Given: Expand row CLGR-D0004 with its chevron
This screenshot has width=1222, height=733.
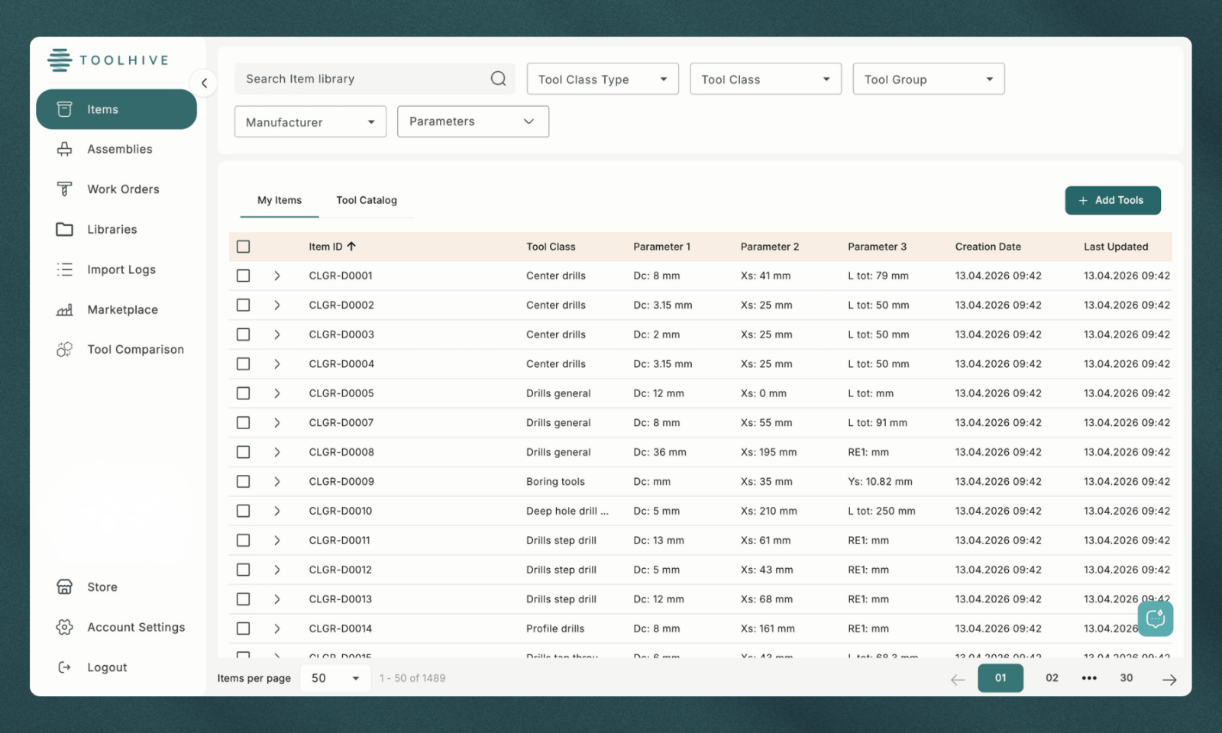Looking at the screenshot, I should pos(276,364).
